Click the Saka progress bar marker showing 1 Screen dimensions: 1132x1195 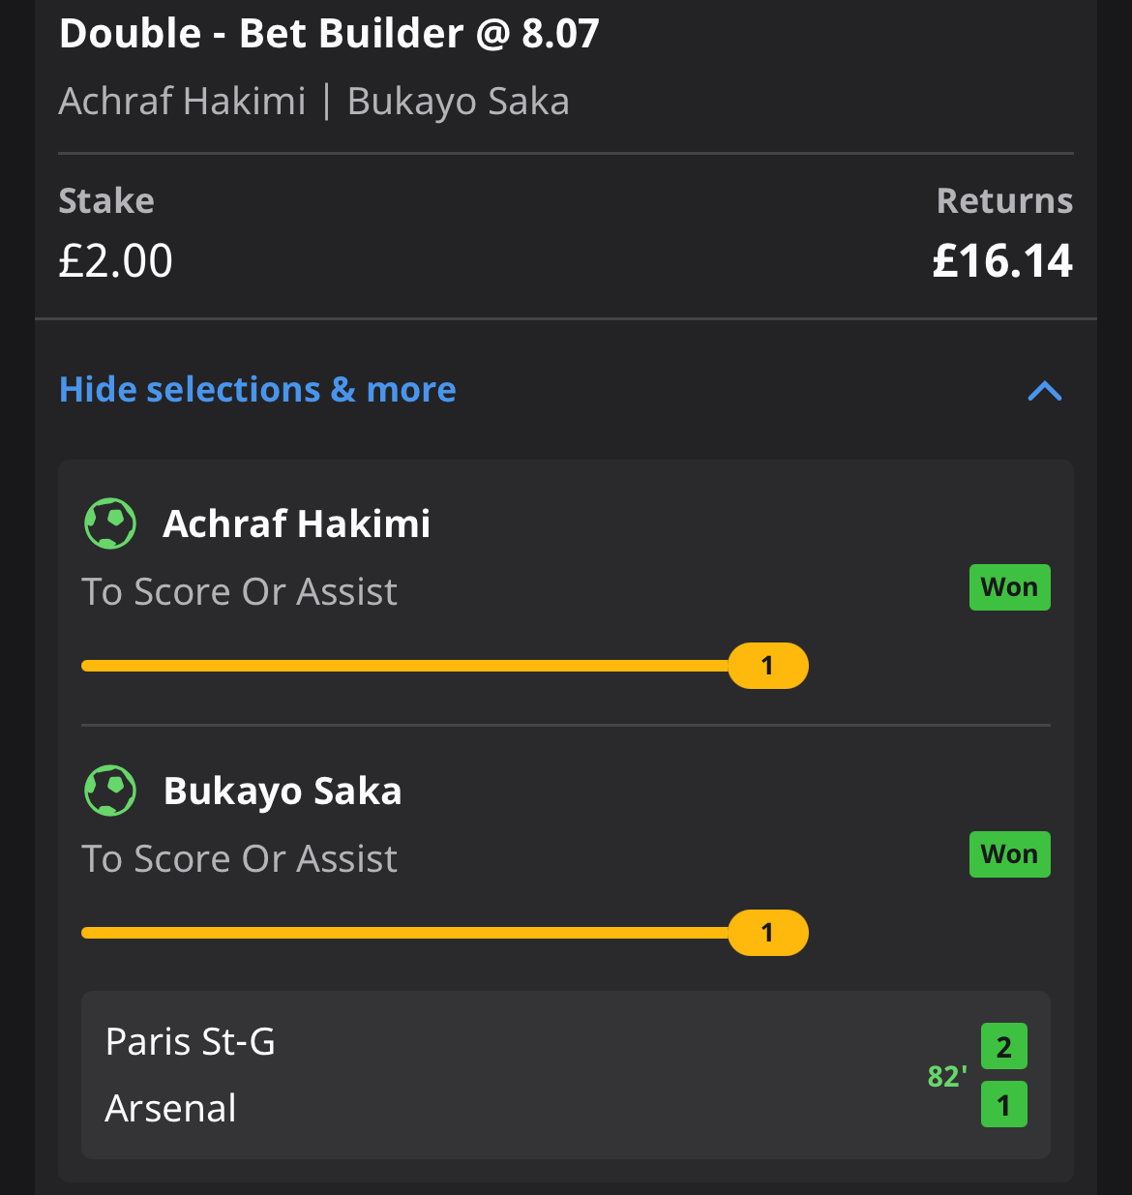768,933
